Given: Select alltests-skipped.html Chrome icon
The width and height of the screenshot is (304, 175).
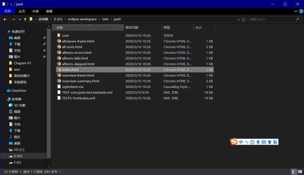Looking at the screenshot, I should (x=59, y=64).
